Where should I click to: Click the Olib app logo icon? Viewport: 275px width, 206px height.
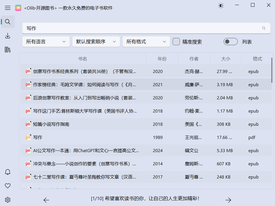(x=18, y=8)
